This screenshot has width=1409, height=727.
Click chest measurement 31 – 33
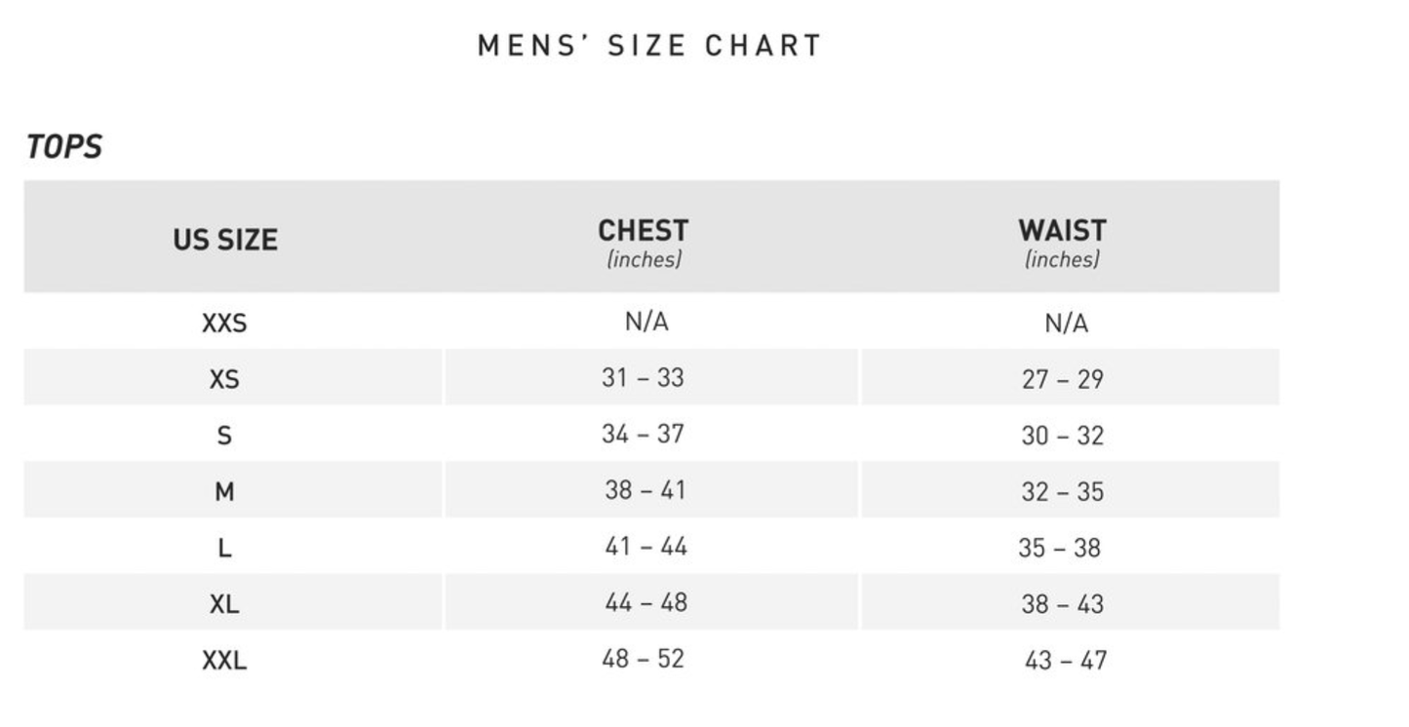coord(643,378)
